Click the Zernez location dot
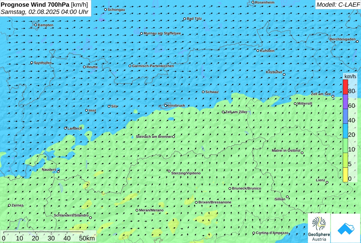 coord(10,205)
